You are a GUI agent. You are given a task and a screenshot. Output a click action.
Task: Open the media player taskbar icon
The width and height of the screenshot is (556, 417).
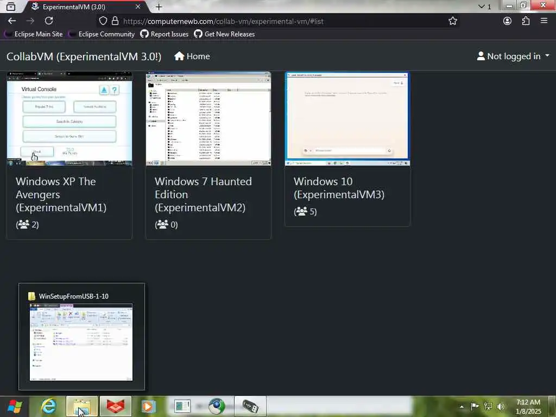(149, 406)
